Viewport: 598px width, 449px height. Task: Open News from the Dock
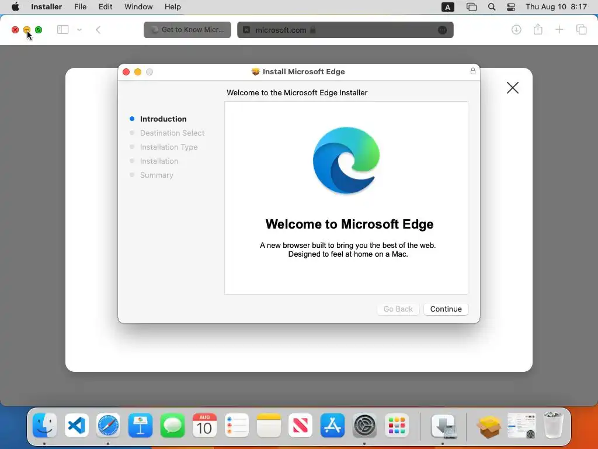[301, 426]
